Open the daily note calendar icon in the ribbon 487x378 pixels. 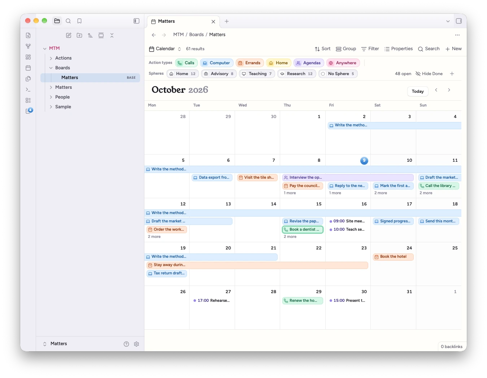(x=28, y=68)
